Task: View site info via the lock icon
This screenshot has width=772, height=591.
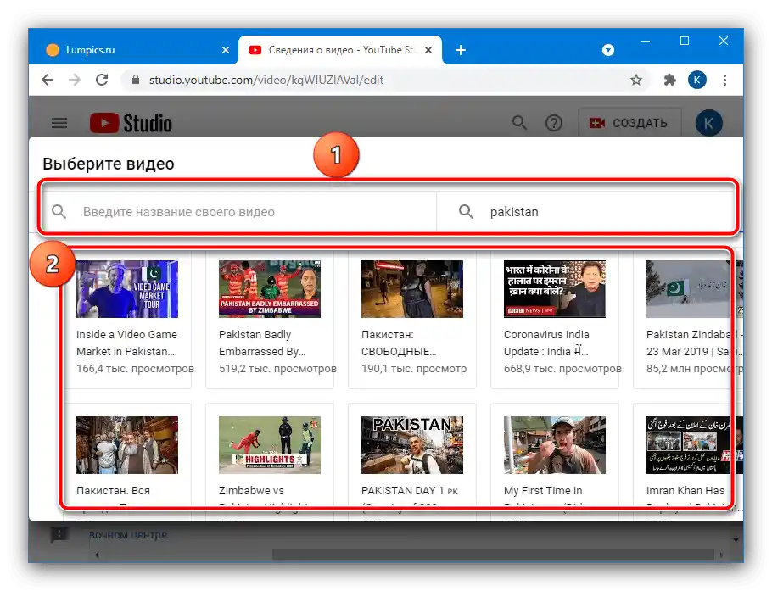Action: 136,80
